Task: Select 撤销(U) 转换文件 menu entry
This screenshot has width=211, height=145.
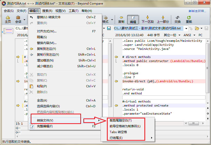Action: [65, 17]
